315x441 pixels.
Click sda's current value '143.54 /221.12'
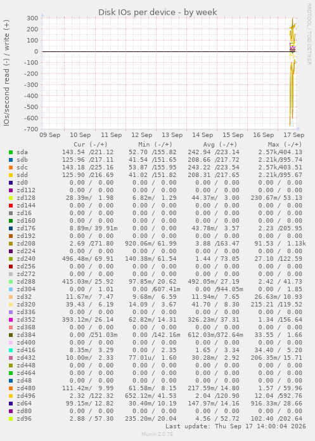pyautogui.click(x=87, y=152)
